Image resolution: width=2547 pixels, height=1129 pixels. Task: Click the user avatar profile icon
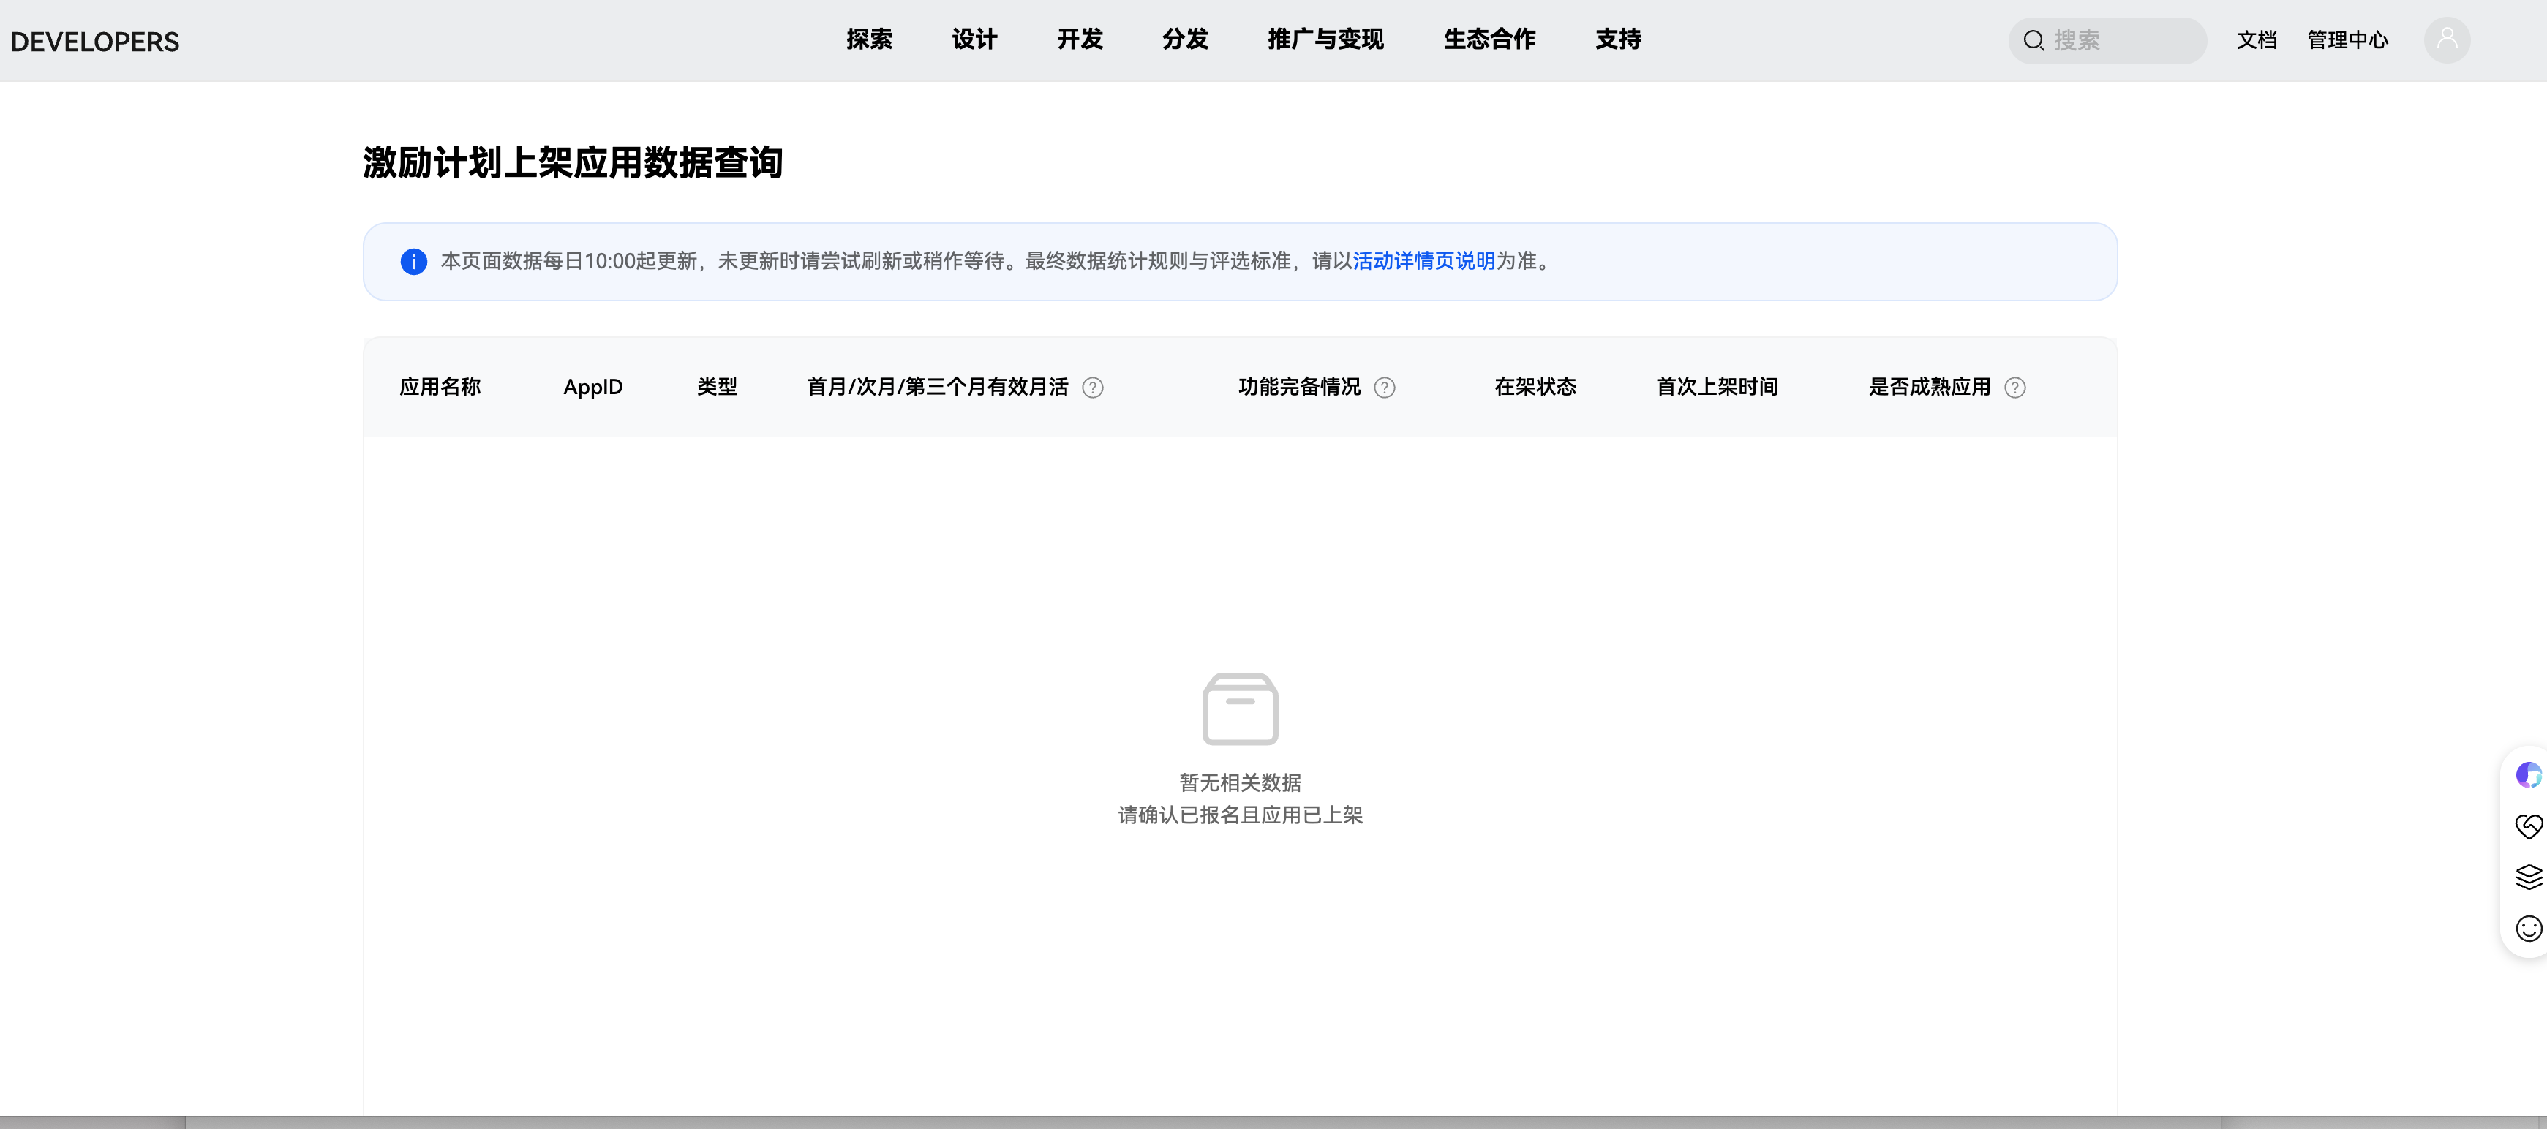click(x=2446, y=40)
